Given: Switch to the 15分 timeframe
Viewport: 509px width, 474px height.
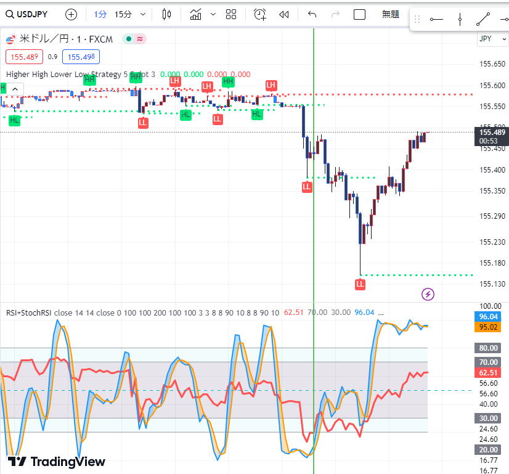Looking at the screenshot, I should coord(123,14).
